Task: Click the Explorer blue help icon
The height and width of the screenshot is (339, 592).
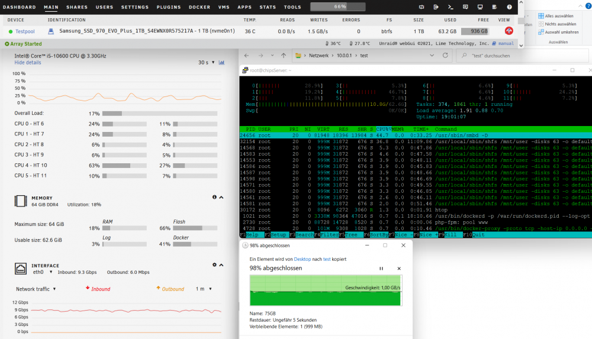Action: pyautogui.click(x=588, y=6)
